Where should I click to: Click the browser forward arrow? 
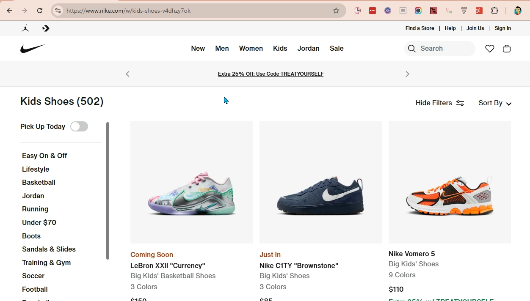(x=25, y=11)
